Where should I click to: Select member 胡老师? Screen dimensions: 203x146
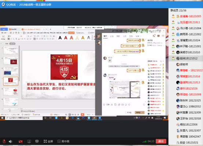(186, 64)
